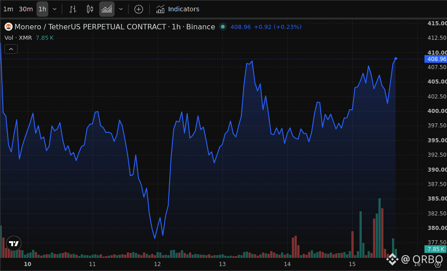Image resolution: width=447 pixels, height=271 pixels.
Task: Collapse the indicator legend with chevron button
Action: [x=11, y=49]
